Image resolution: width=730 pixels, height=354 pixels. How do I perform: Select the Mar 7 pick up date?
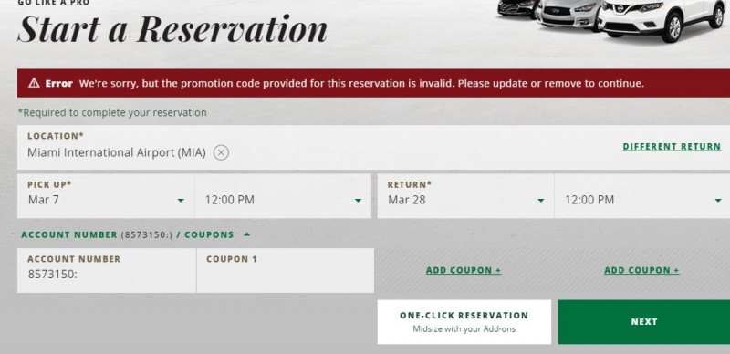click(x=43, y=200)
